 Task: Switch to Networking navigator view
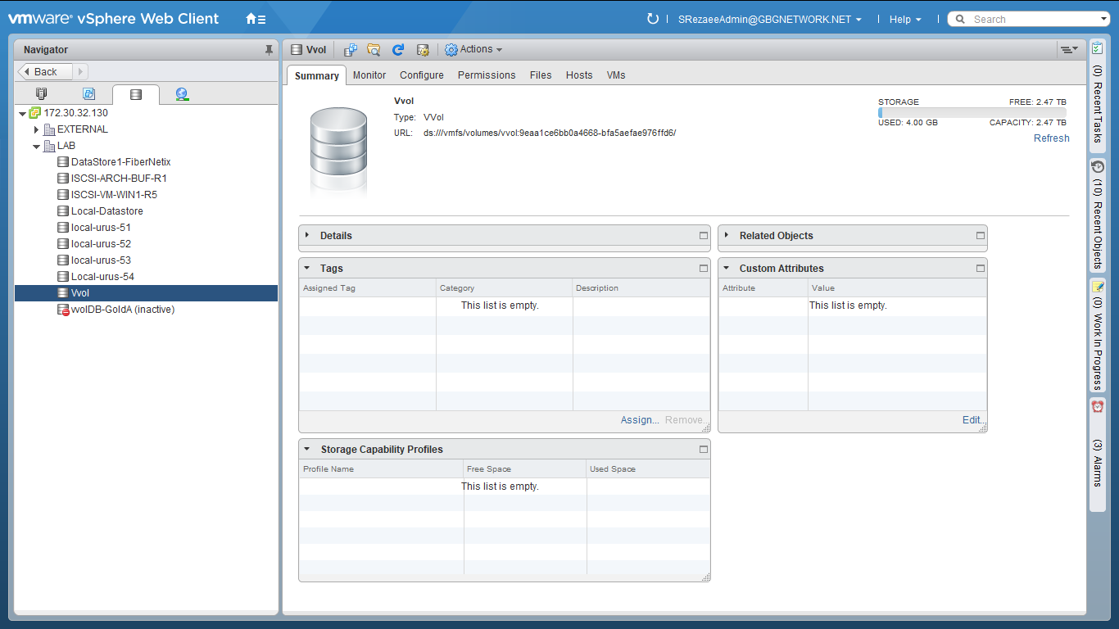click(x=183, y=94)
